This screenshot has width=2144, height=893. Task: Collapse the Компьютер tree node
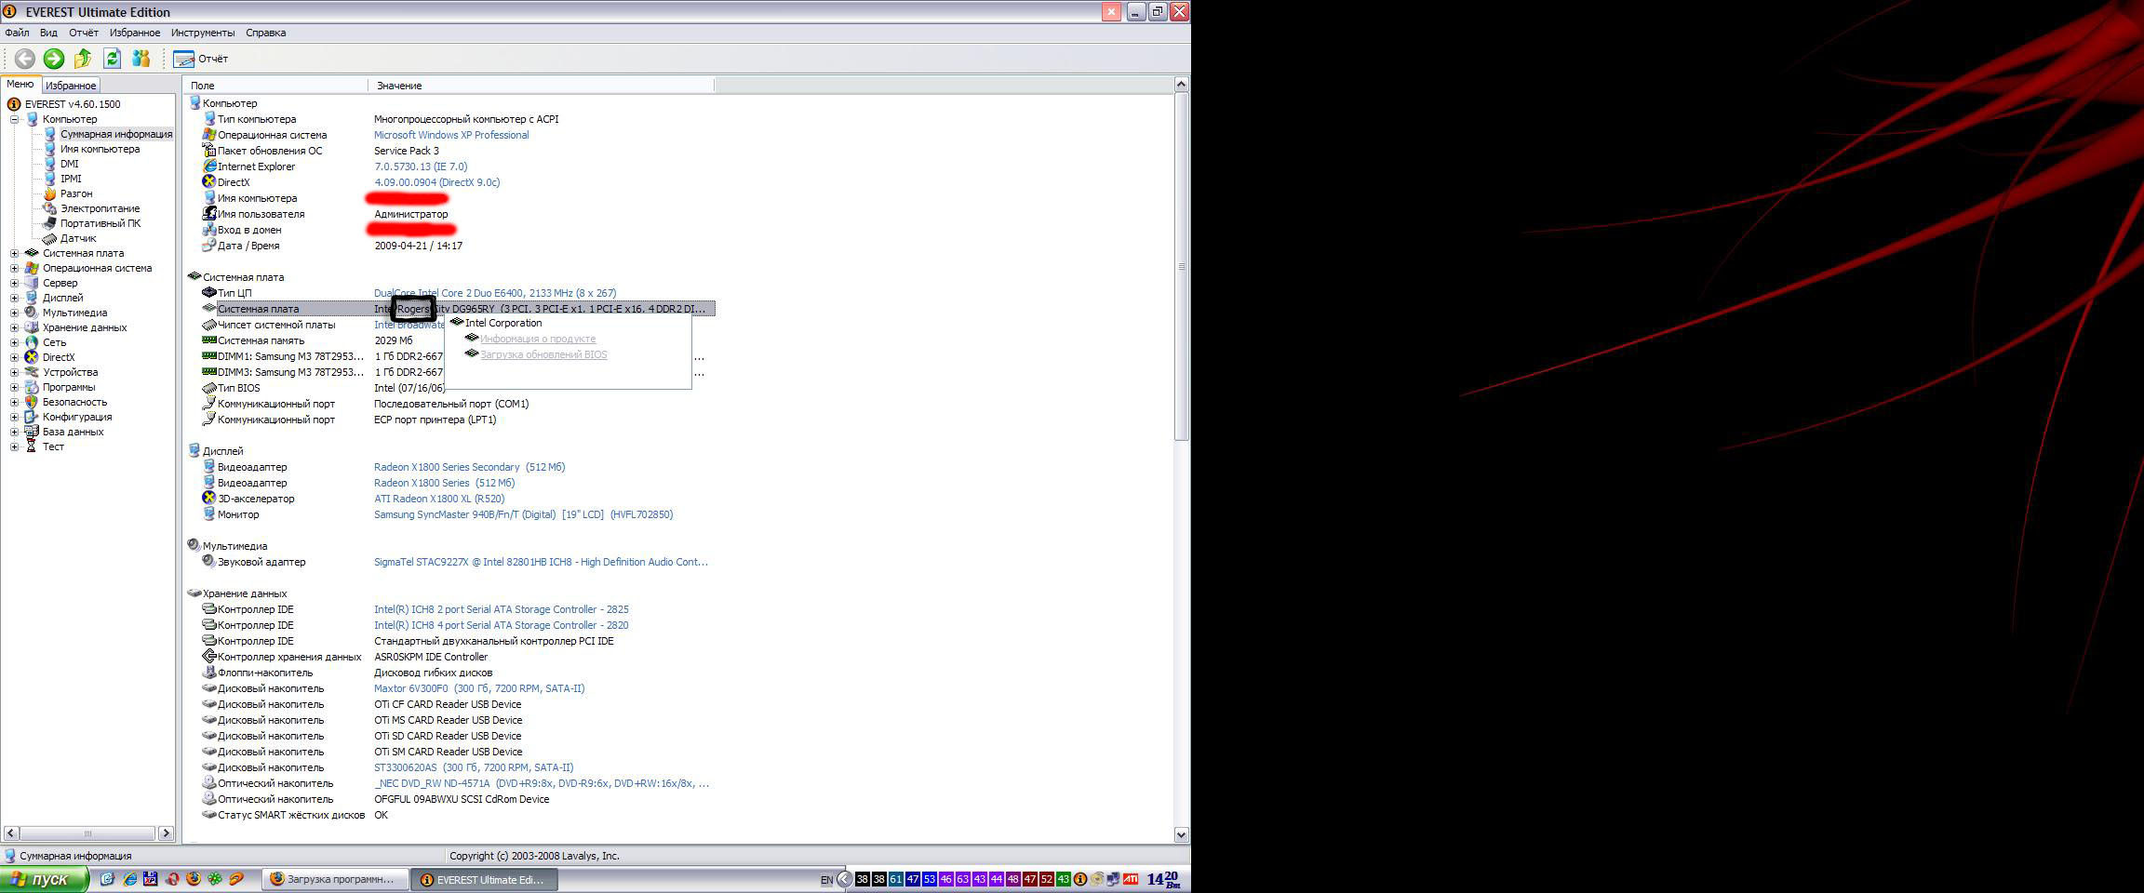click(14, 119)
